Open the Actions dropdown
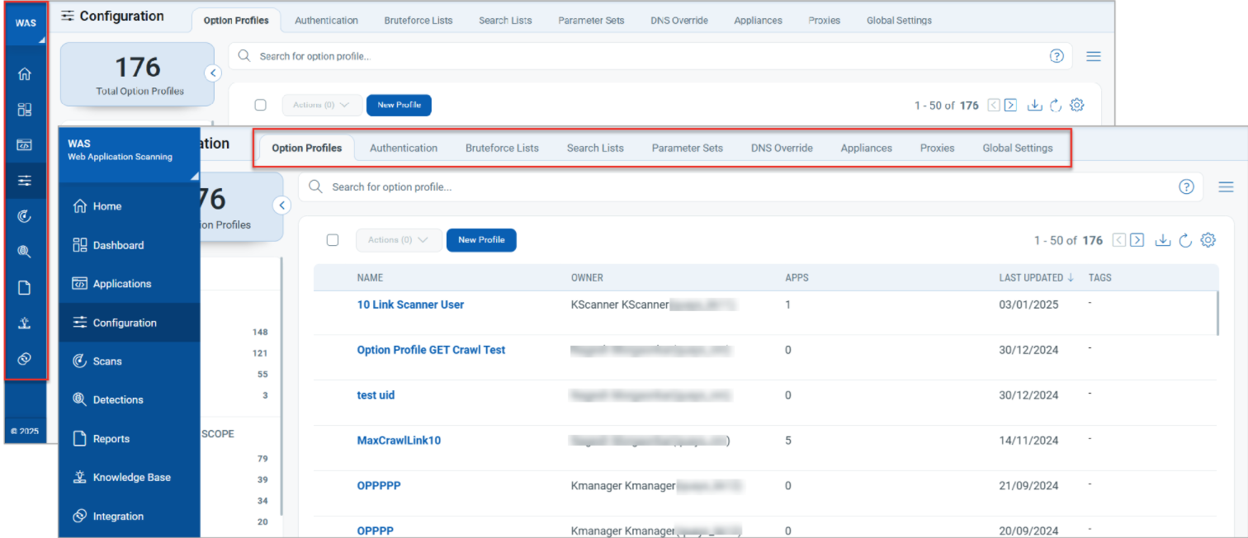1248x538 pixels. tap(399, 239)
